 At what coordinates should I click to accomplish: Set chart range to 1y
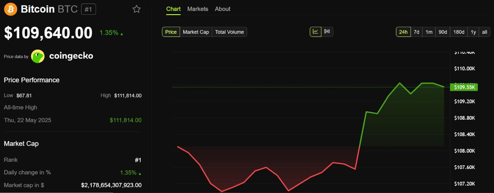click(473, 32)
